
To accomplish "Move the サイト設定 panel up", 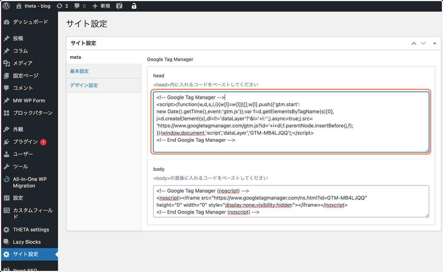I will pyautogui.click(x=414, y=43).
